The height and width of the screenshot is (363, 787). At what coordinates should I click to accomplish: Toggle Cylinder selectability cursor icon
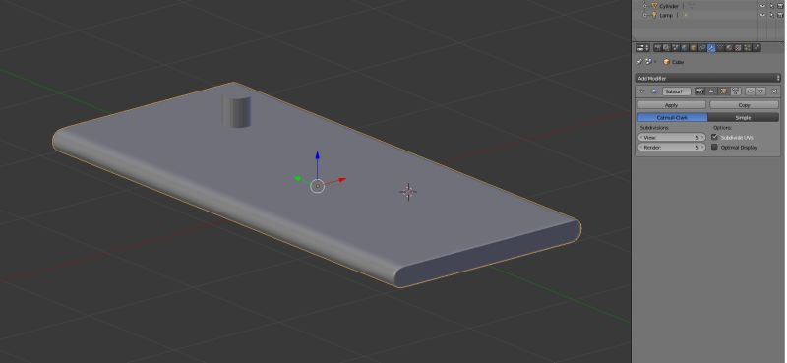[x=771, y=6]
